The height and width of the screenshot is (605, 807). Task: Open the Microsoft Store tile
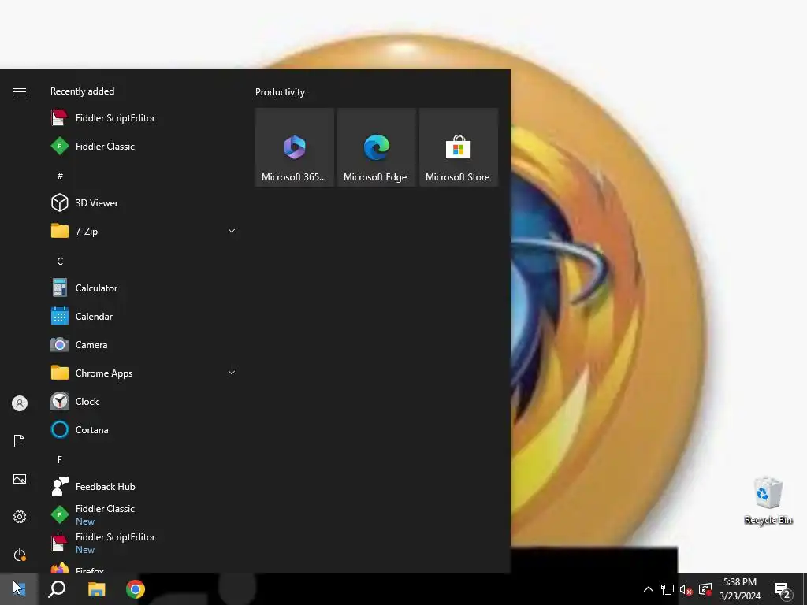(458, 147)
